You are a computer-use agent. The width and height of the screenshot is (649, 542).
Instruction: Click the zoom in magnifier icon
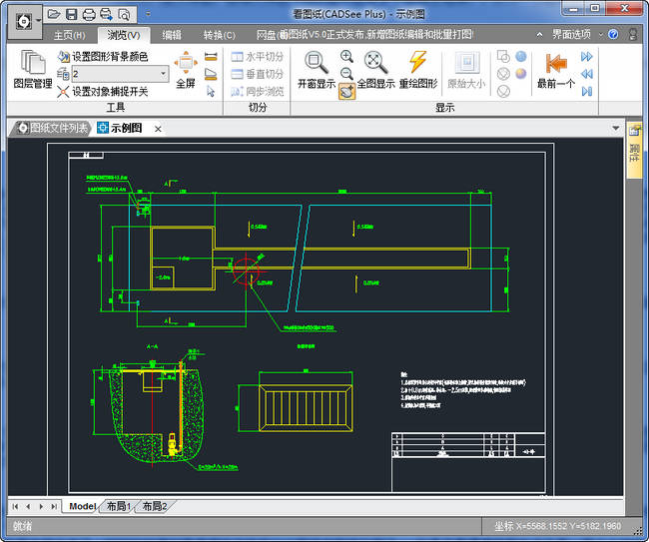point(347,56)
